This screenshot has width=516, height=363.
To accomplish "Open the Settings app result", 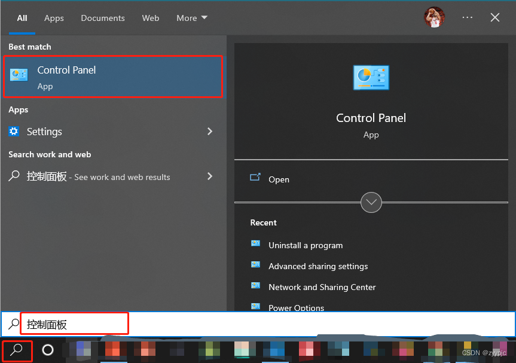I will point(113,132).
